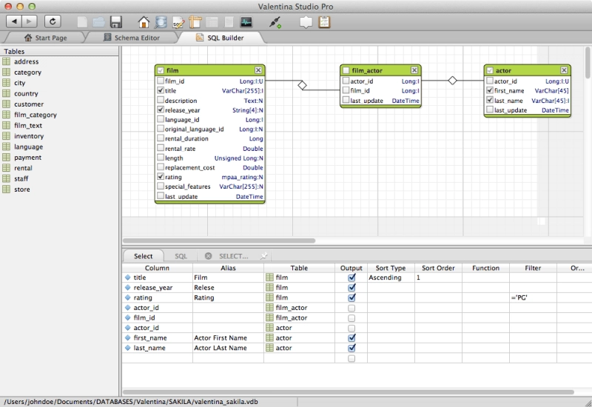592x407 pixels.
Task: Click the Function column header
Action: (485, 268)
